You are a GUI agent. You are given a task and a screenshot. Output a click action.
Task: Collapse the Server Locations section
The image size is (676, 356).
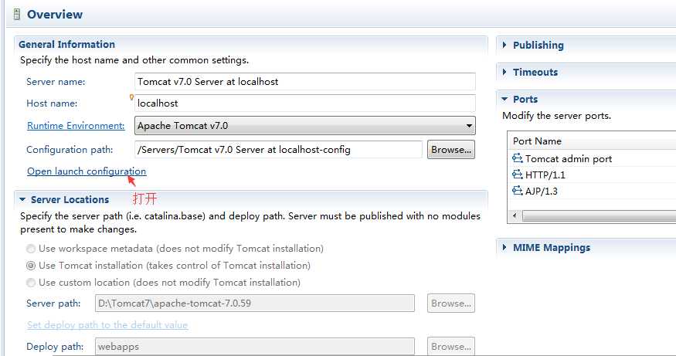[x=22, y=199]
